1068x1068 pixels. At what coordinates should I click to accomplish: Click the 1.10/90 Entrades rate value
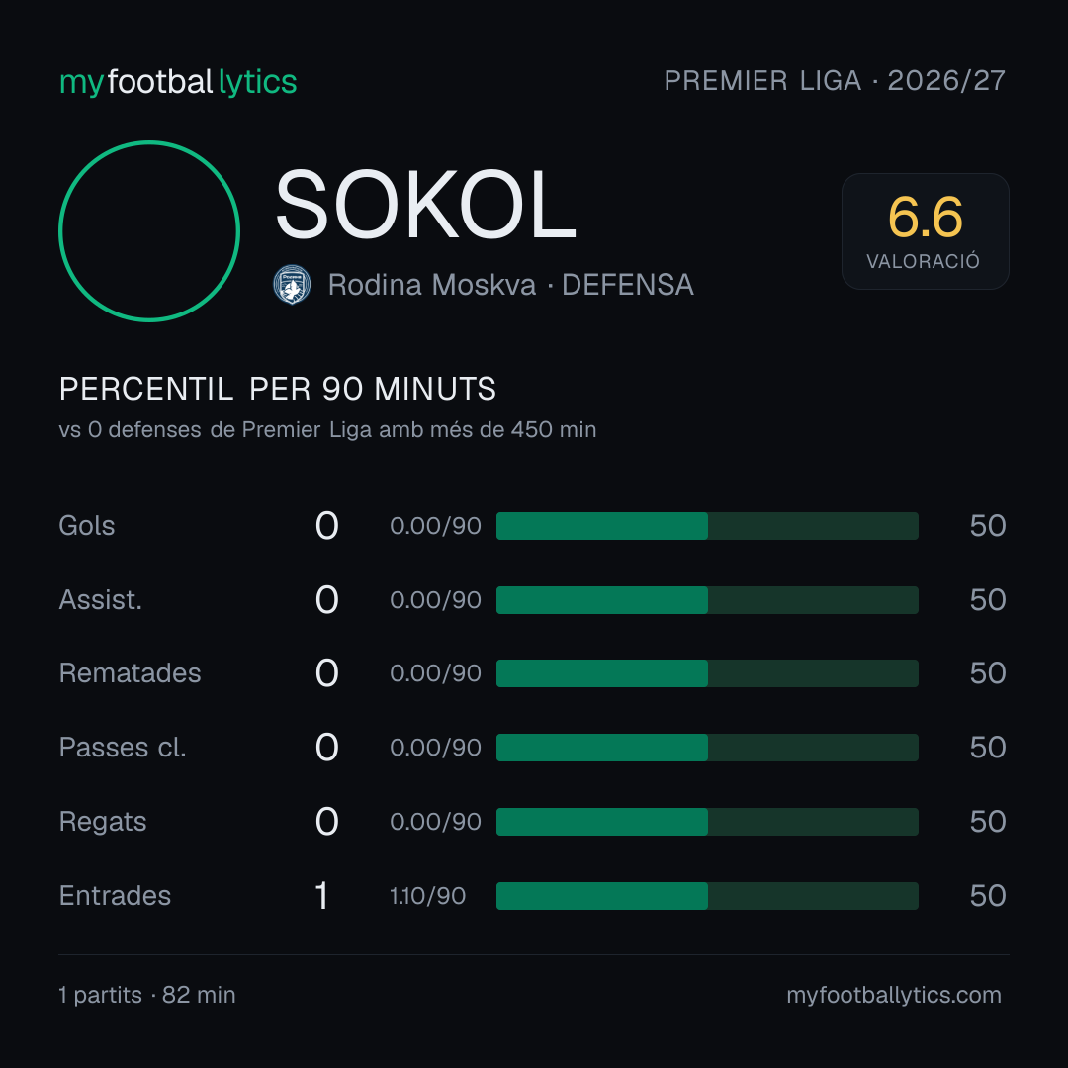pyautogui.click(x=428, y=896)
